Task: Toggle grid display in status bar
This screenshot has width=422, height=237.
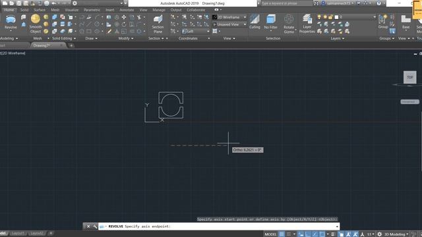Action: (282, 234)
